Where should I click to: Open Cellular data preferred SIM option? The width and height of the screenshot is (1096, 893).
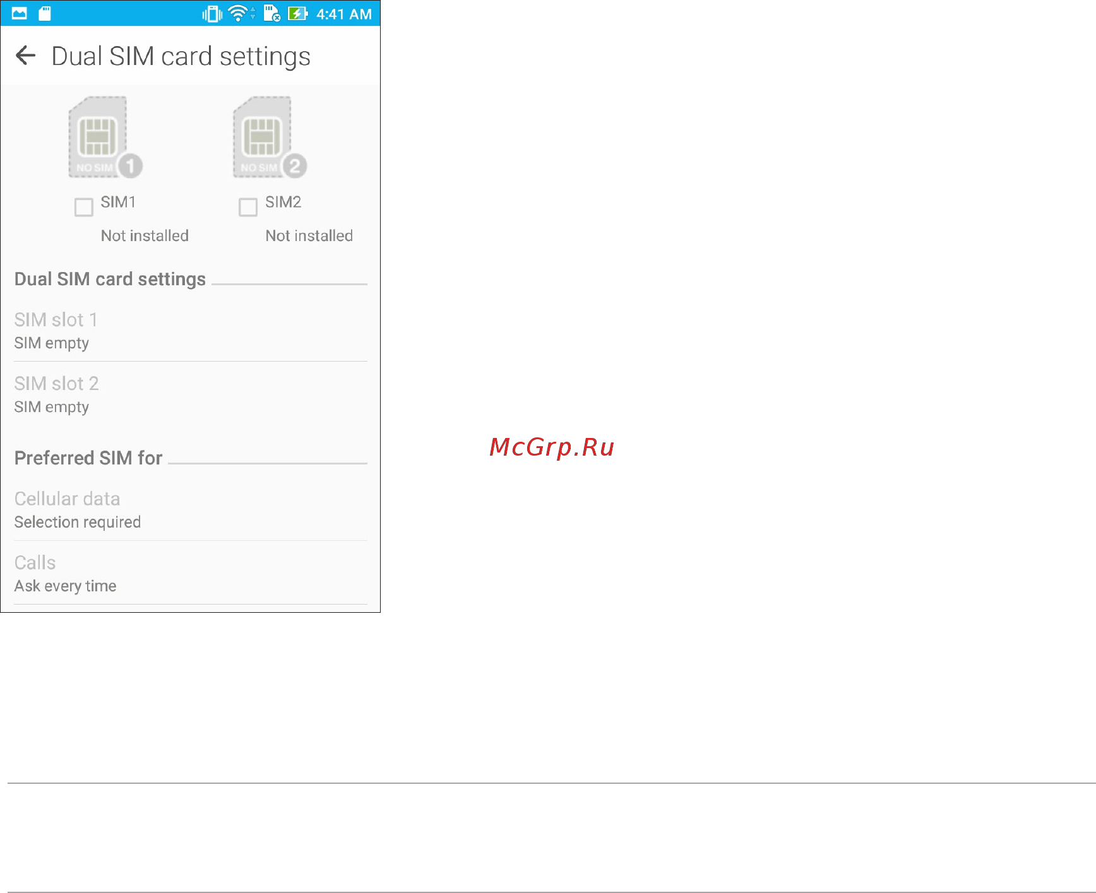190,510
